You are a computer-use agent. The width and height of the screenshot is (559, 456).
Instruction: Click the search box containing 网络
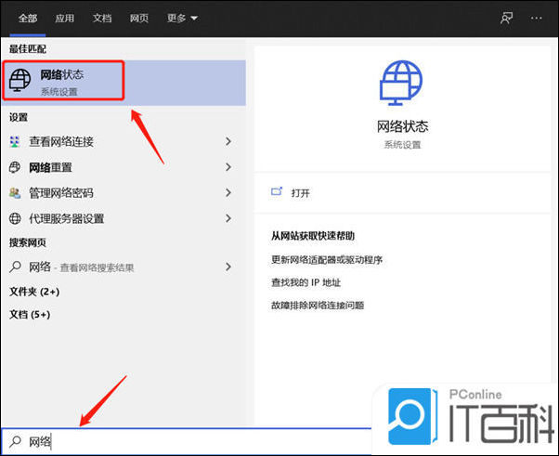tap(186, 441)
